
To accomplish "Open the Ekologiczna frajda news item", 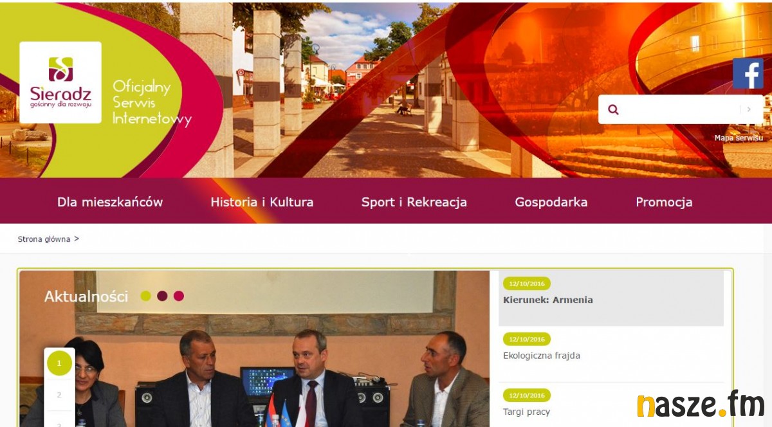I will point(542,356).
